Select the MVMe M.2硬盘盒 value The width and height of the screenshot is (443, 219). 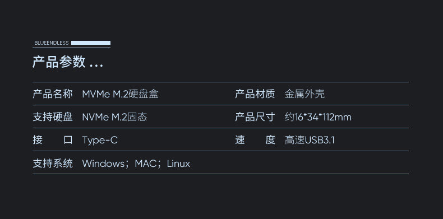[120, 94]
